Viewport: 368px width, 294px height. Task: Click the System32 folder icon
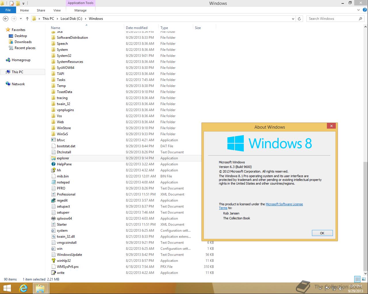coord(53,56)
